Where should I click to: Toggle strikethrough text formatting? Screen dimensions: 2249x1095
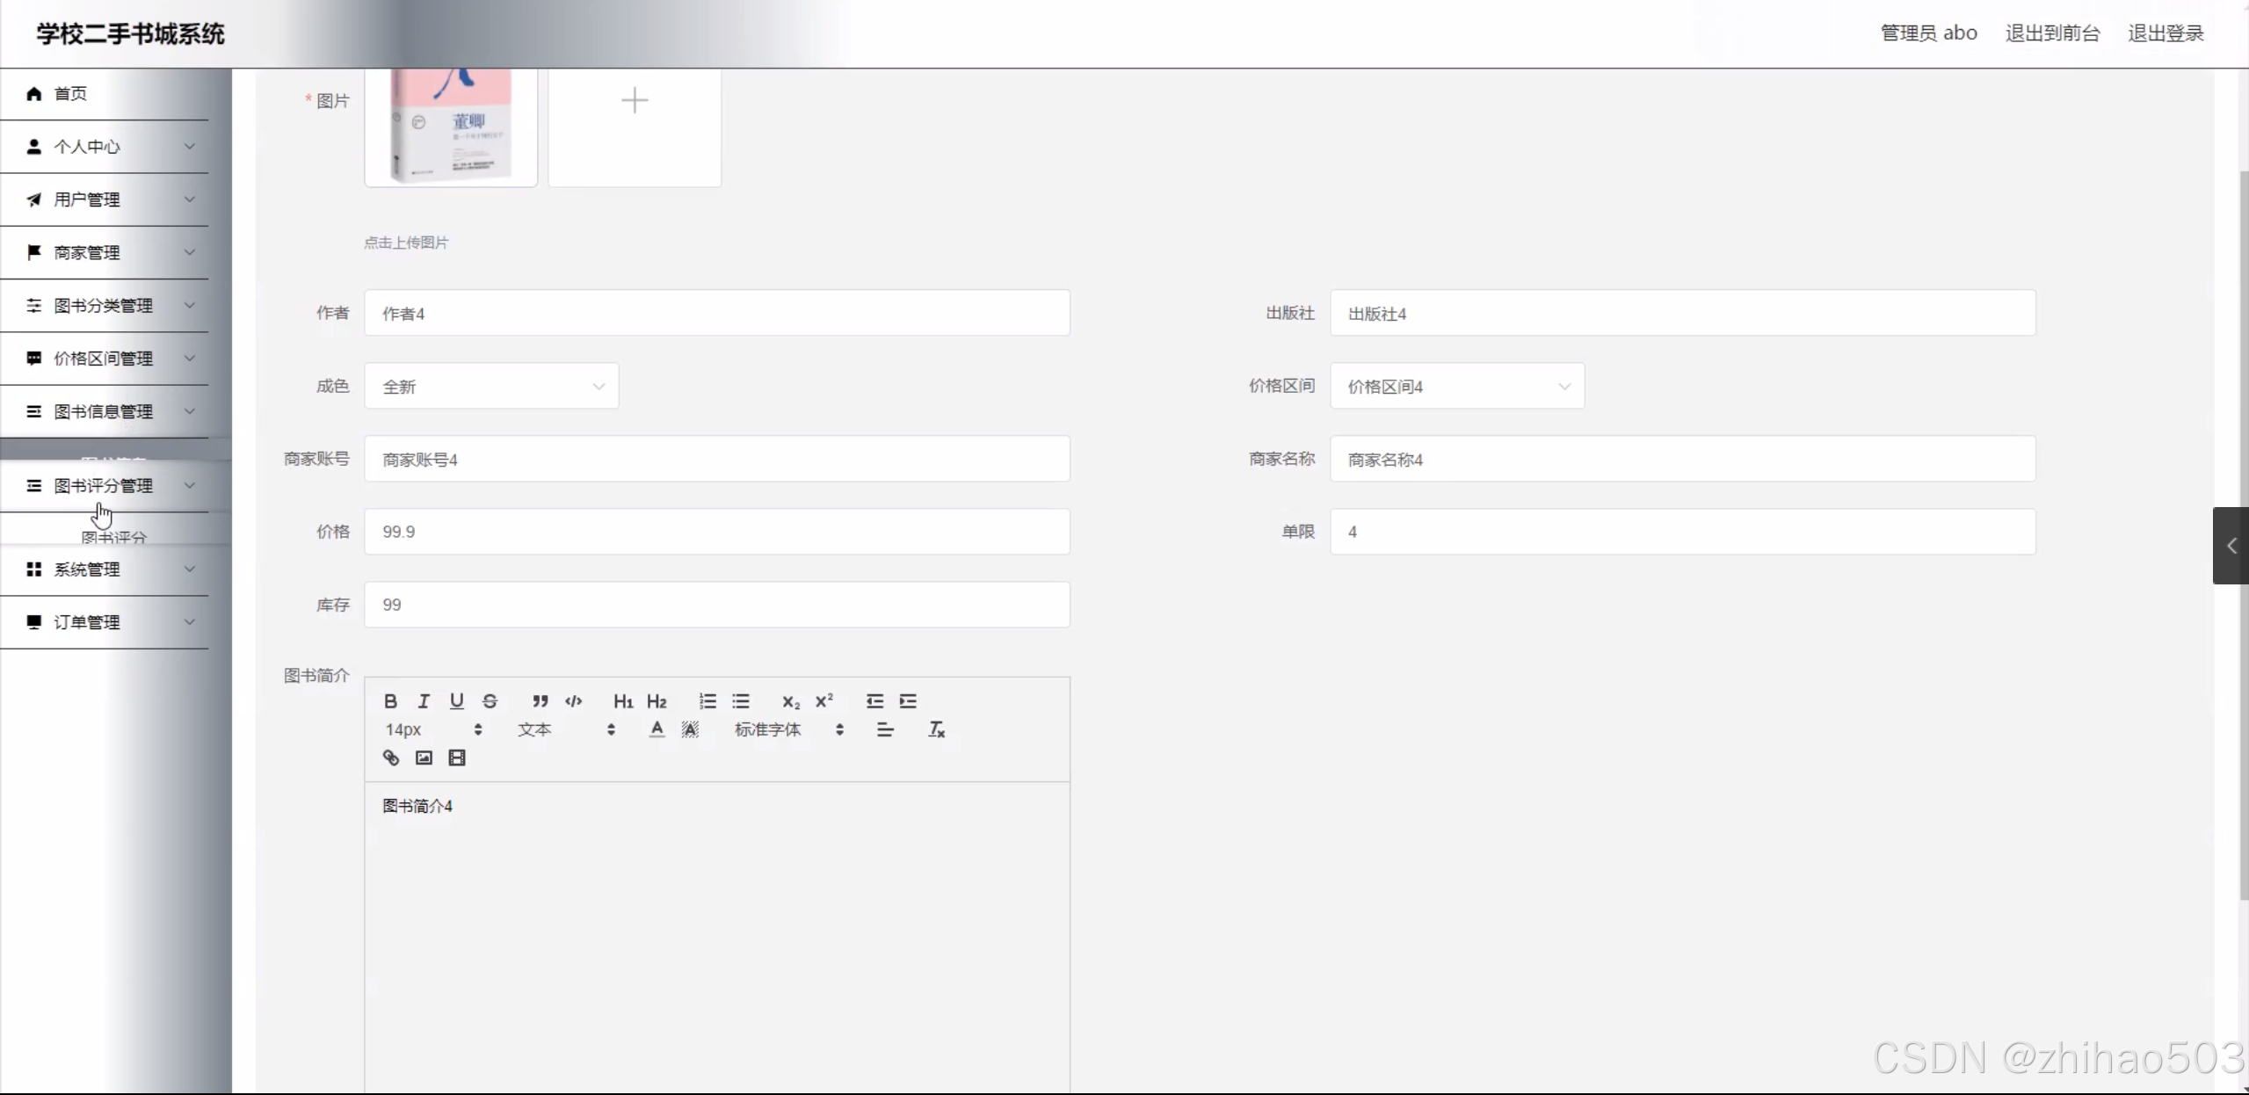[x=490, y=701]
